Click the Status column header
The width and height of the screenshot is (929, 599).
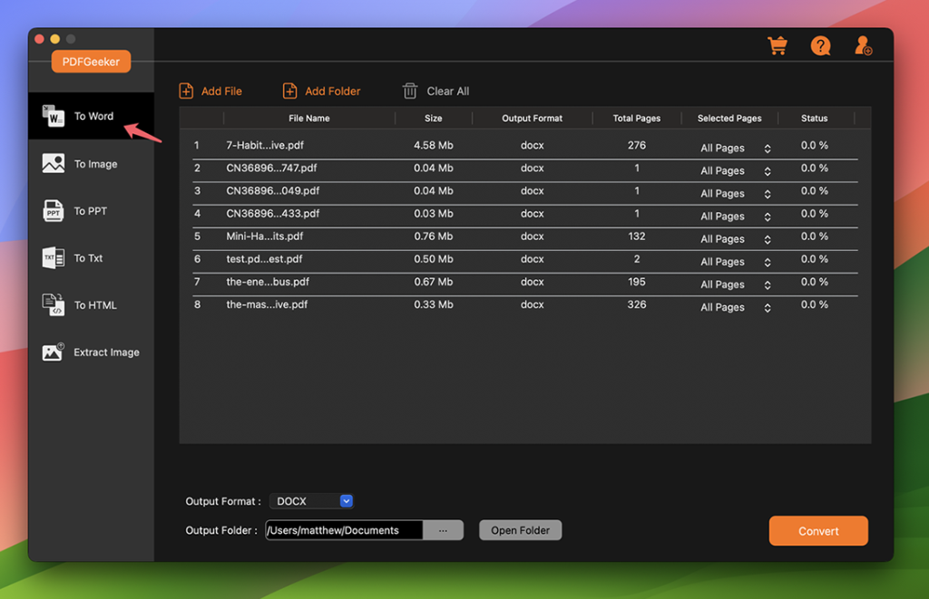coord(814,119)
